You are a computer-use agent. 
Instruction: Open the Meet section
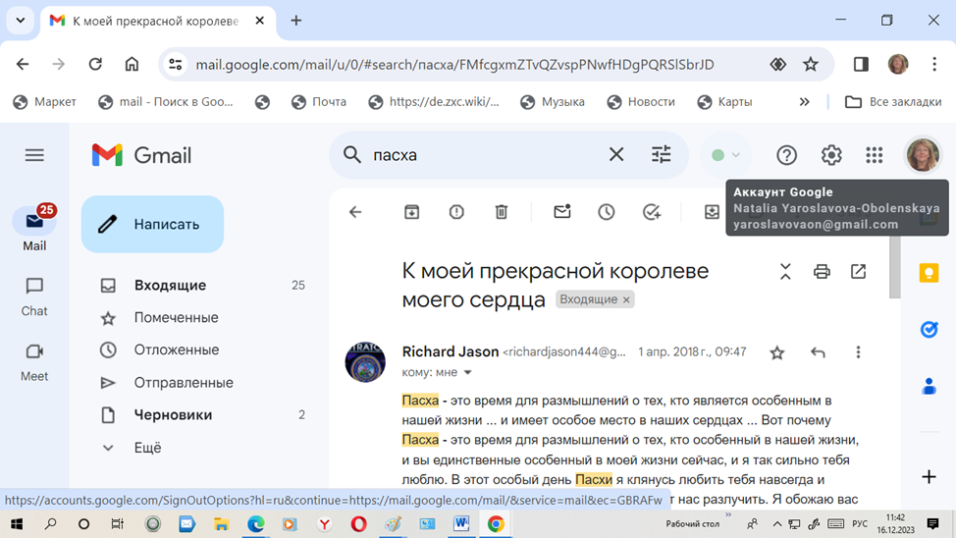click(x=34, y=362)
